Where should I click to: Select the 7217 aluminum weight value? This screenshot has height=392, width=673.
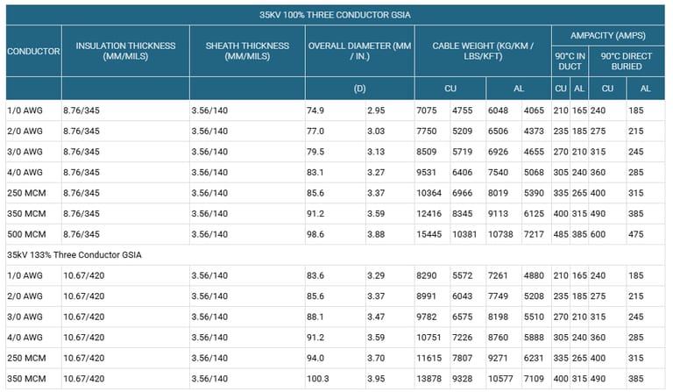[x=534, y=233]
